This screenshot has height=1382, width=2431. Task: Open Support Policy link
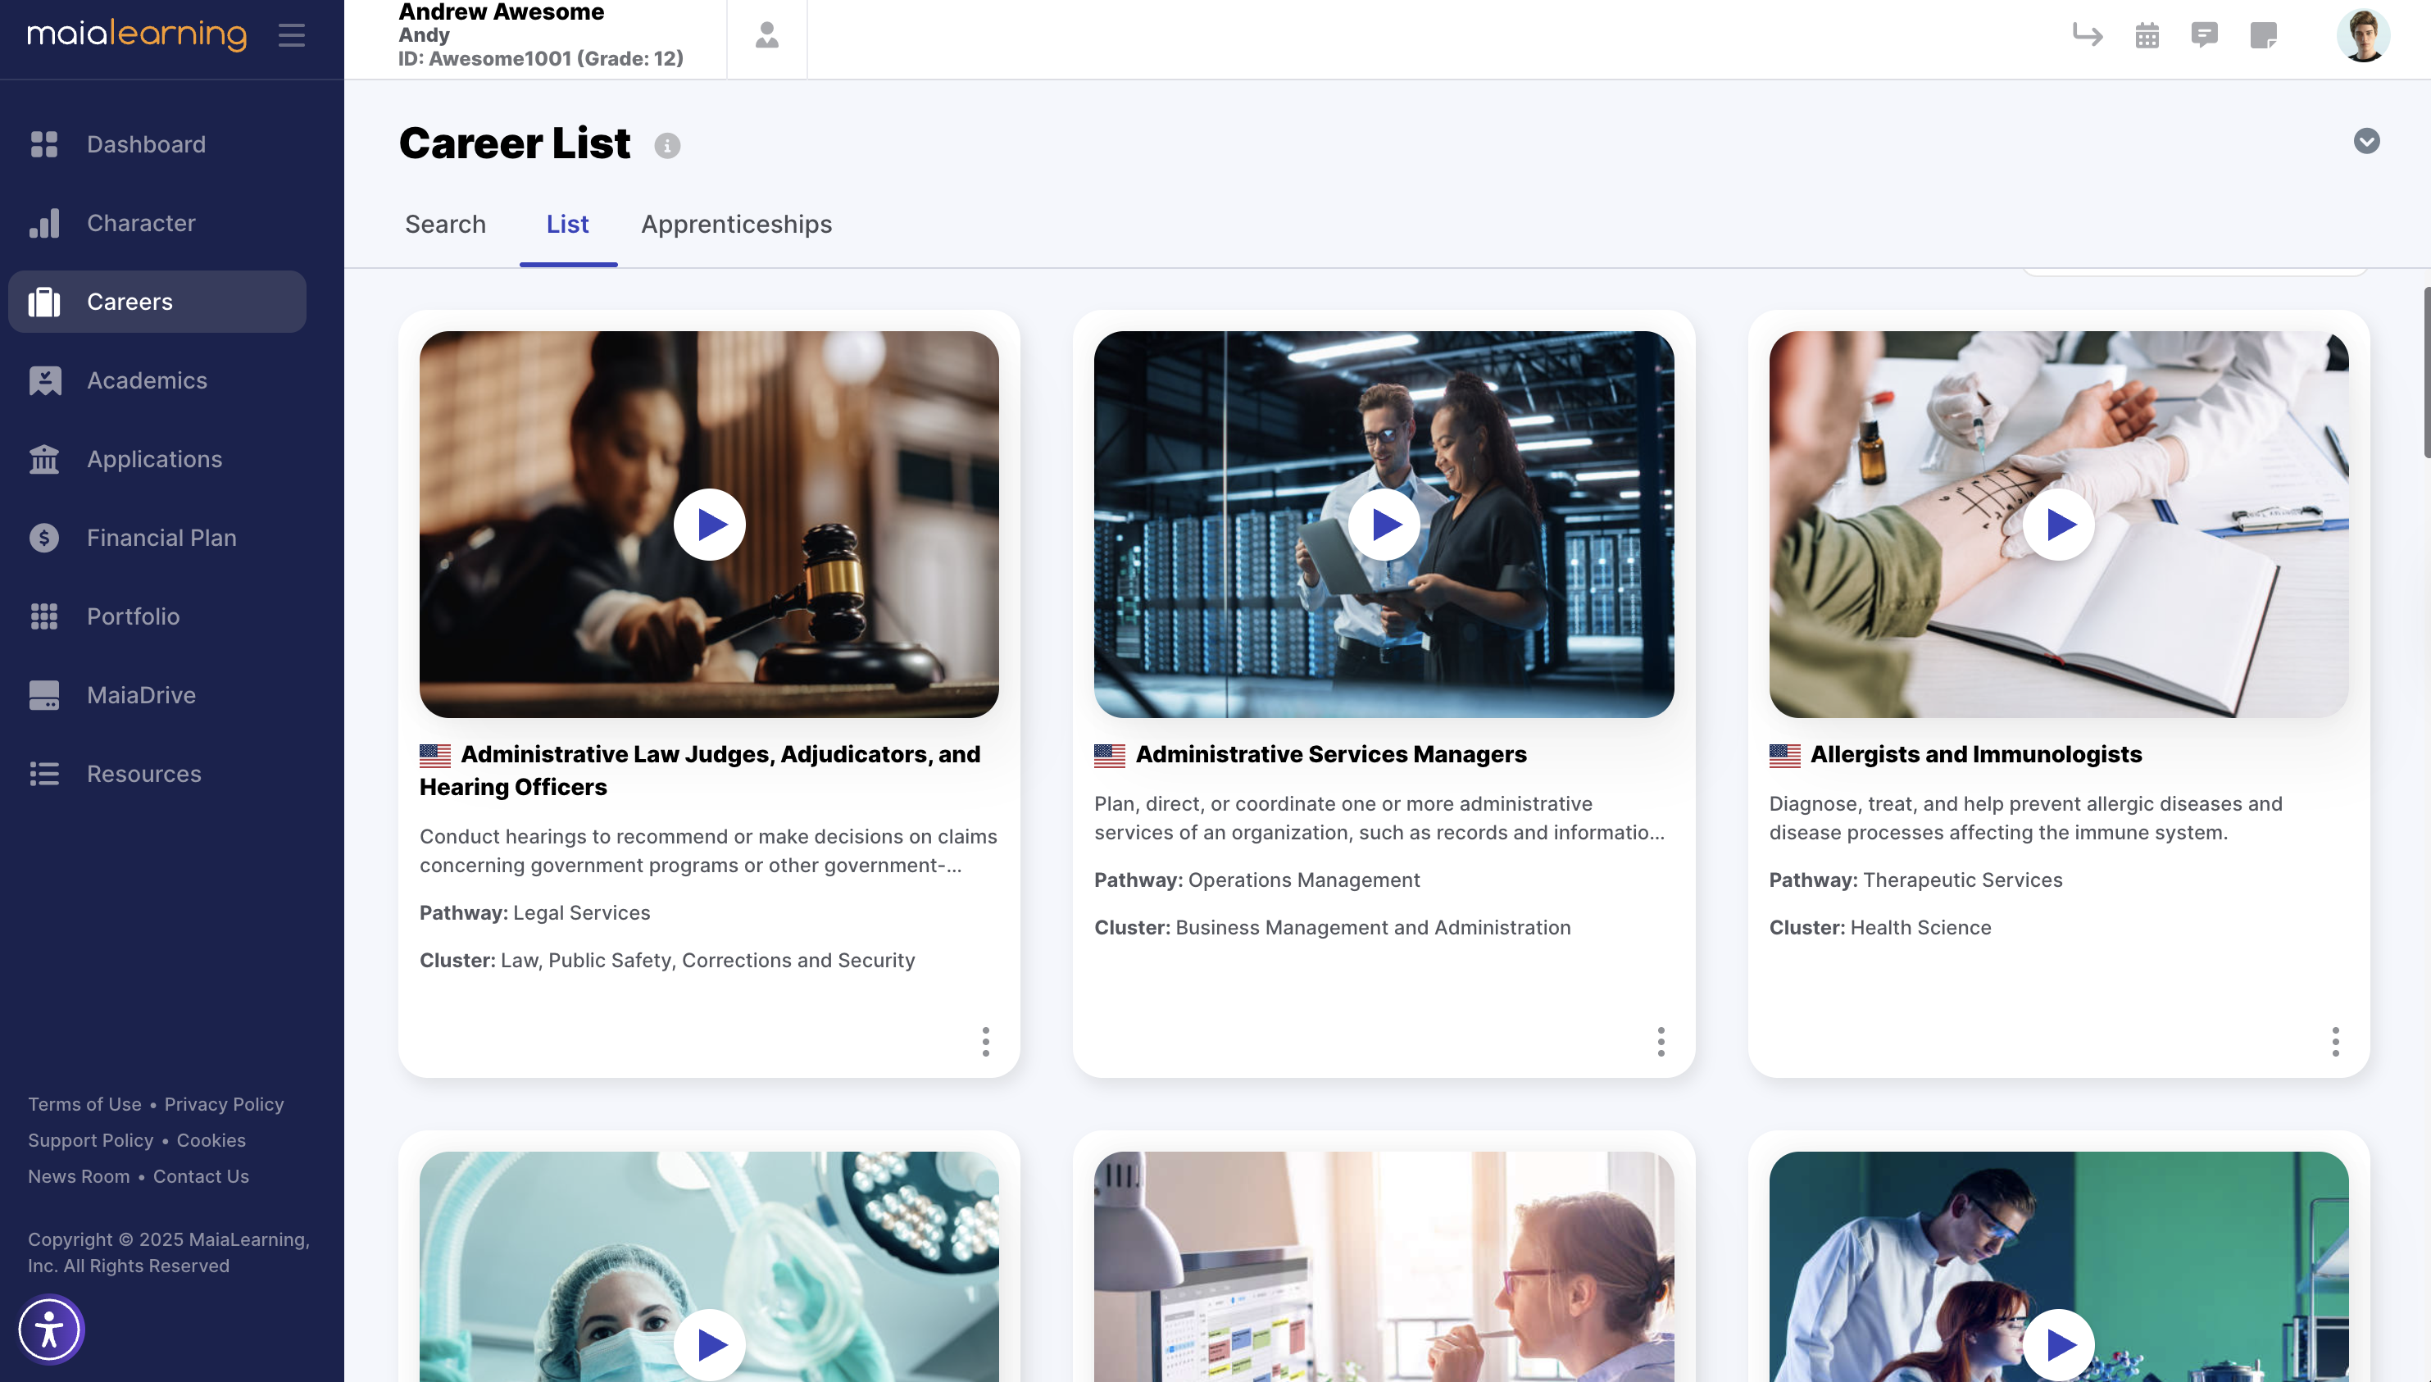[90, 1141]
